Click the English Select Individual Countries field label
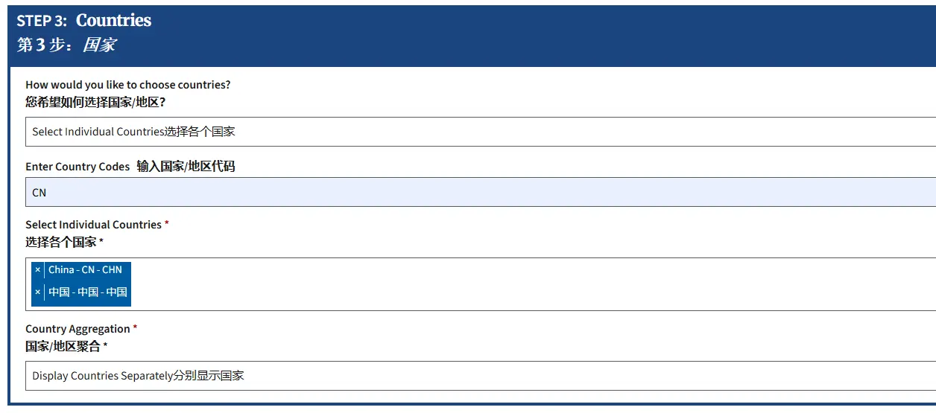 pos(93,225)
